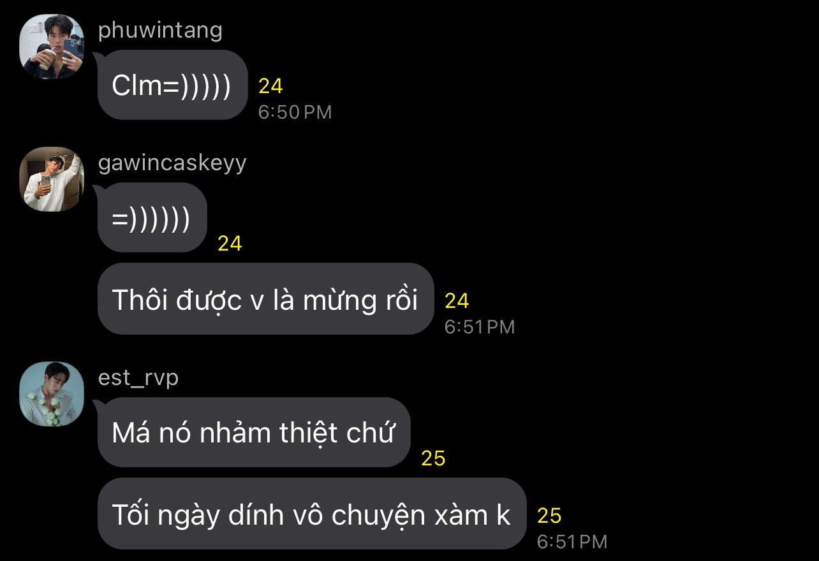Select the "Tối ngày dính vô chuyện xàm k" message

coord(312,514)
